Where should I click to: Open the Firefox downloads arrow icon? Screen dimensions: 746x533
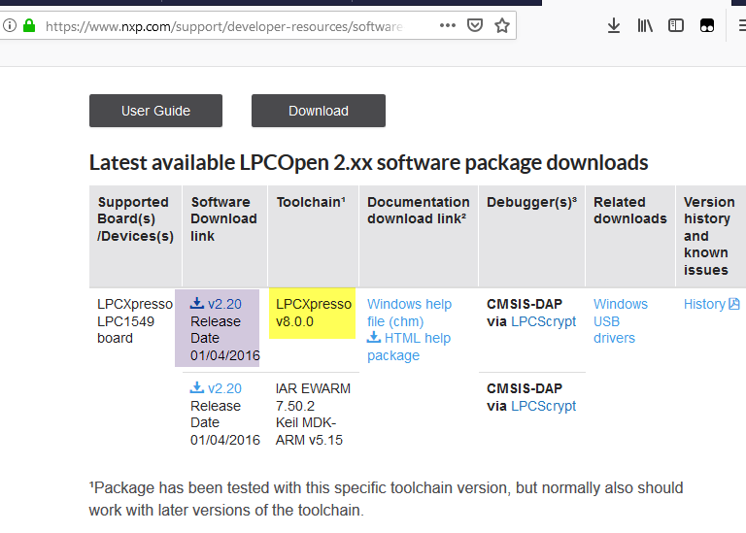[x=614, y=25]
